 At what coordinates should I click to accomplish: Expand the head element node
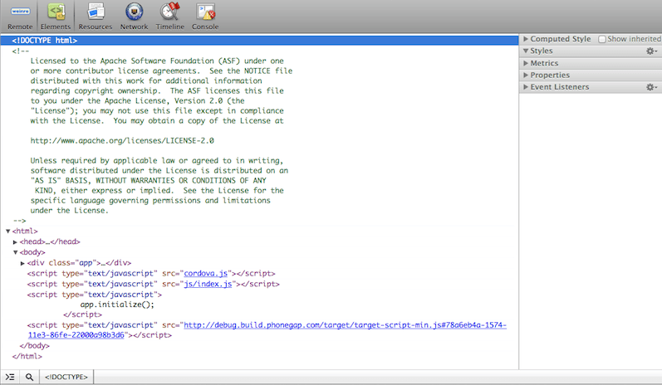(x=16, y=241)
